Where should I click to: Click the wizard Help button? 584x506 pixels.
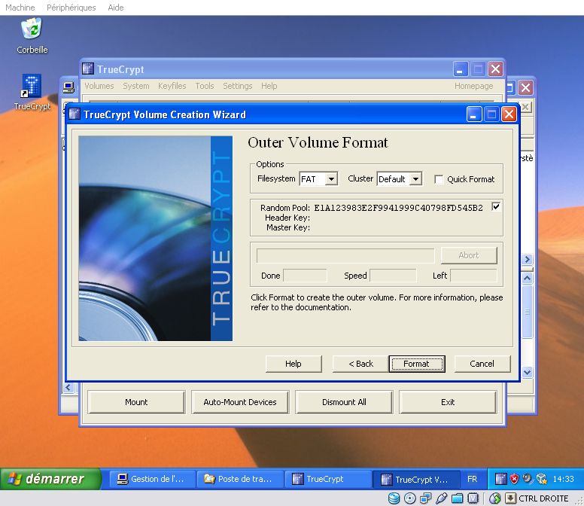point(294,364)
